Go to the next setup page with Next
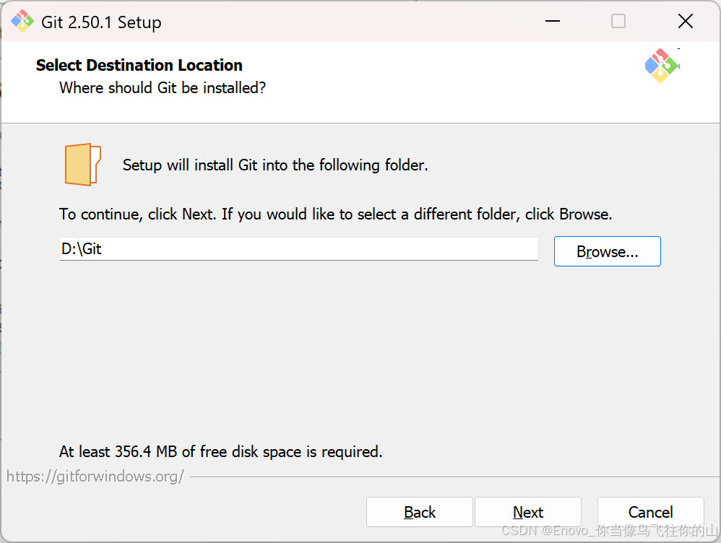The height and width of the screenshot is (543, 721). tap(528, 512)
